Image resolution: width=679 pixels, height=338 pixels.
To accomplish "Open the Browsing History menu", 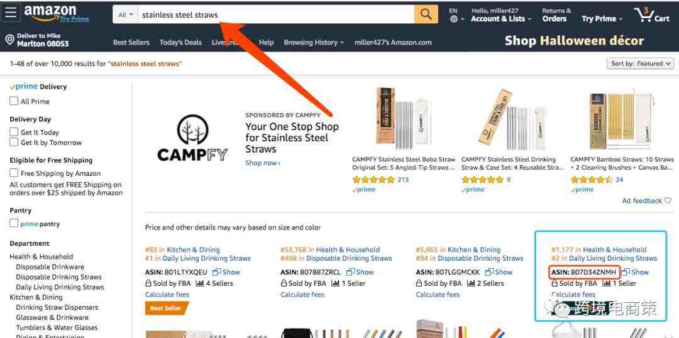I will [314, 43].
